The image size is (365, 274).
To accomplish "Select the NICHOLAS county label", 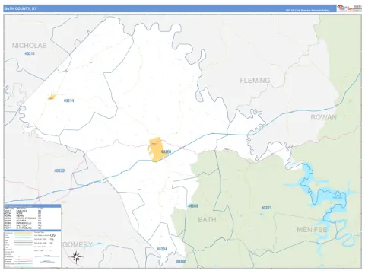I will [x=30, y=46].
